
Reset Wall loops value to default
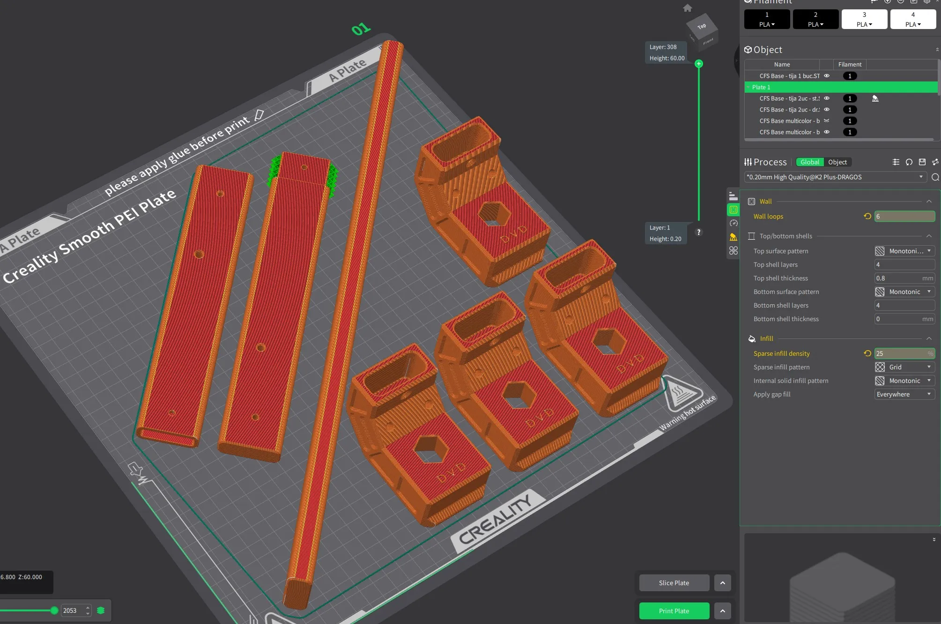click(867, 216)
